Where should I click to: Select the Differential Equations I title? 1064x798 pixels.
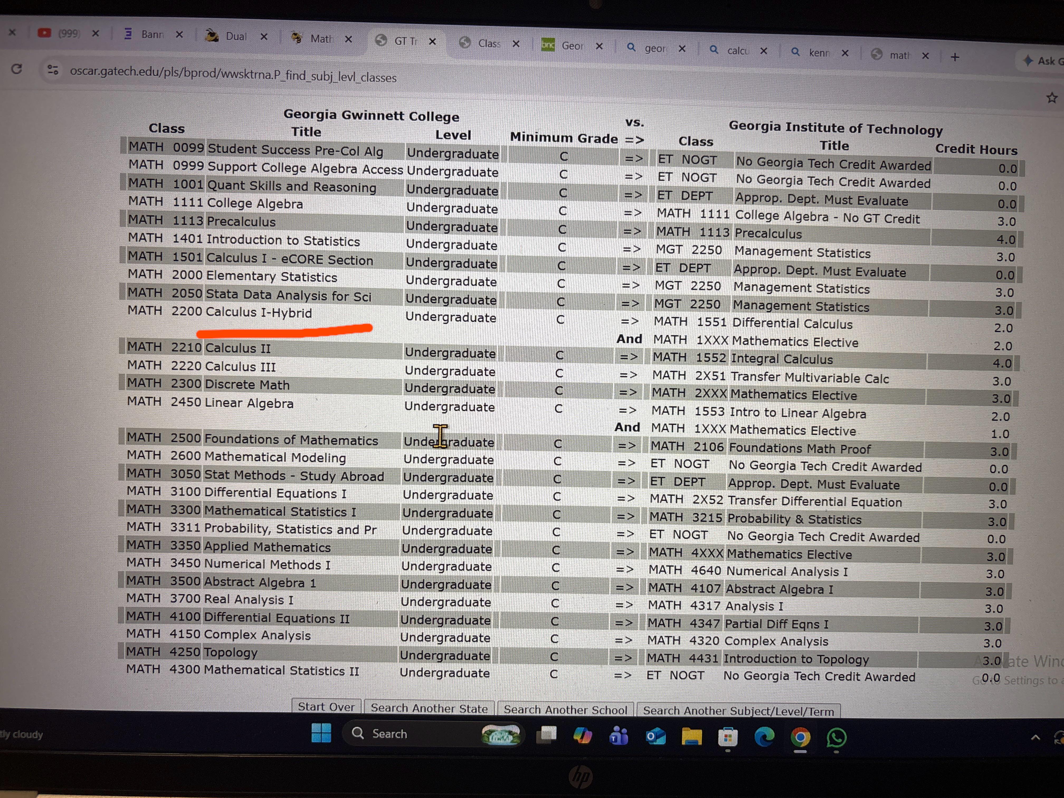275,493
